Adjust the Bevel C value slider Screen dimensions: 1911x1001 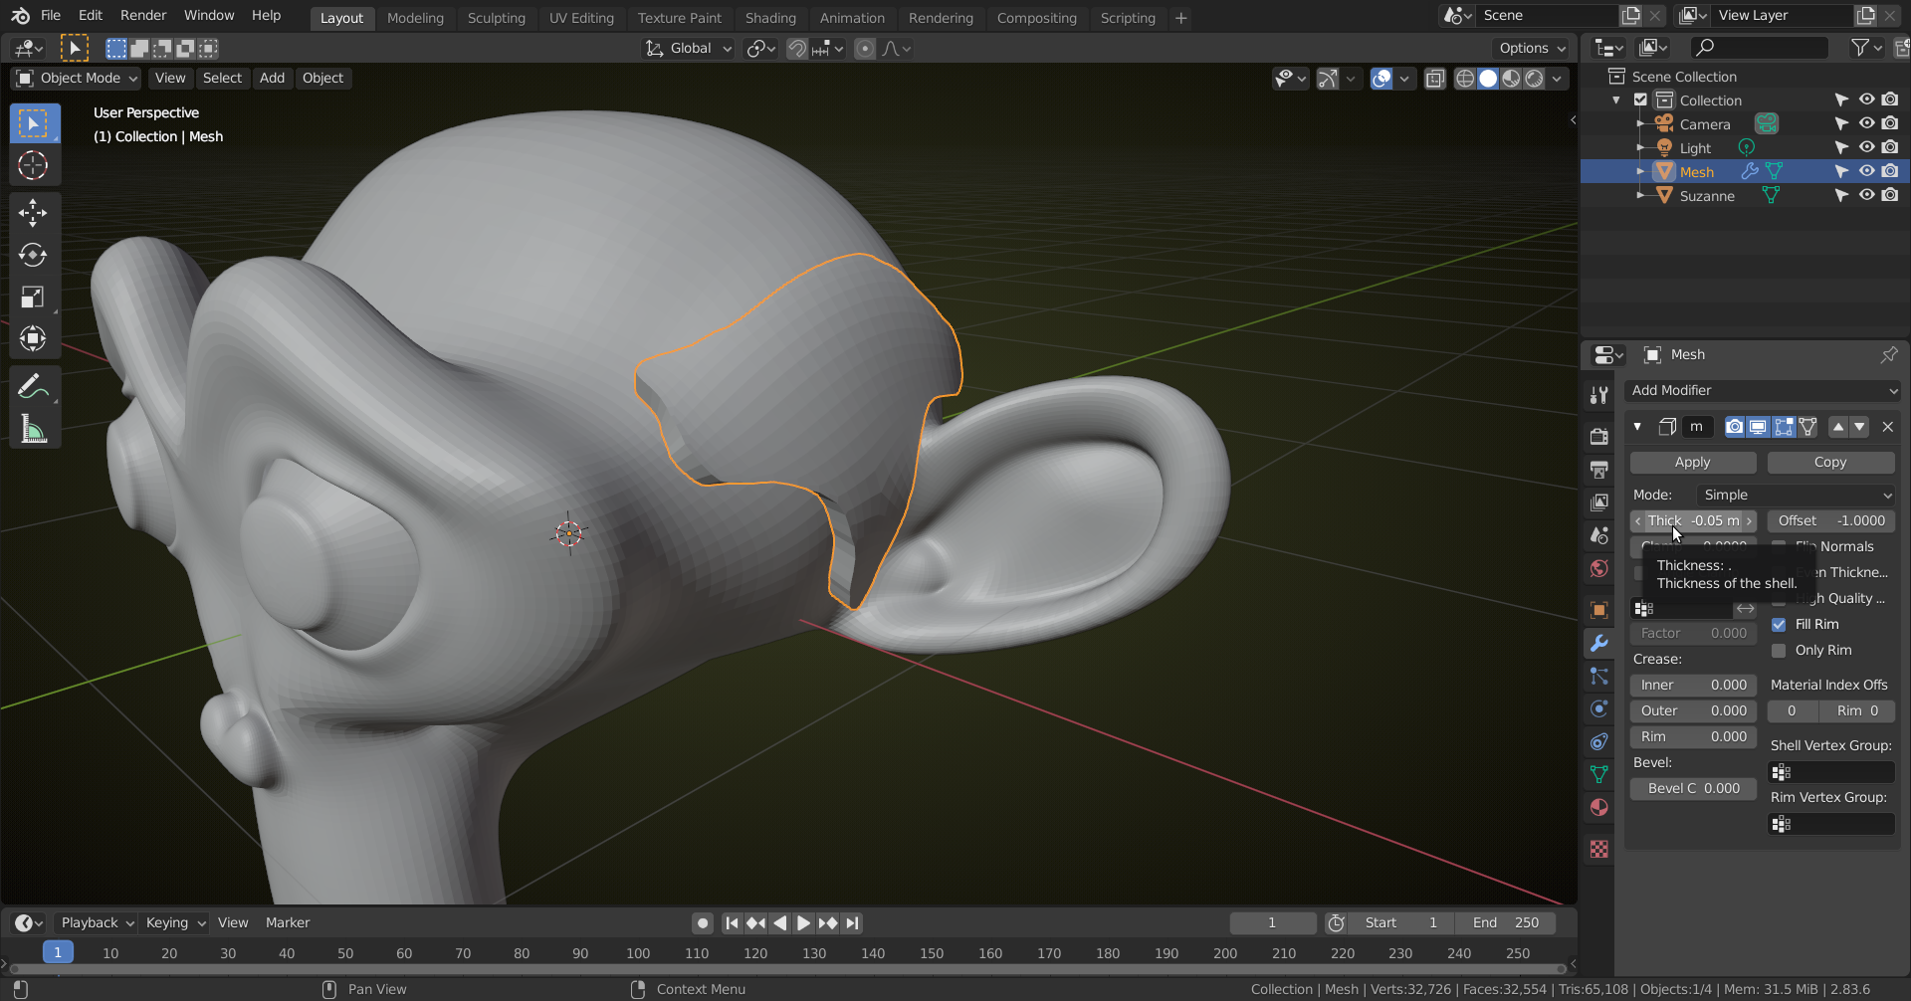1693,789
